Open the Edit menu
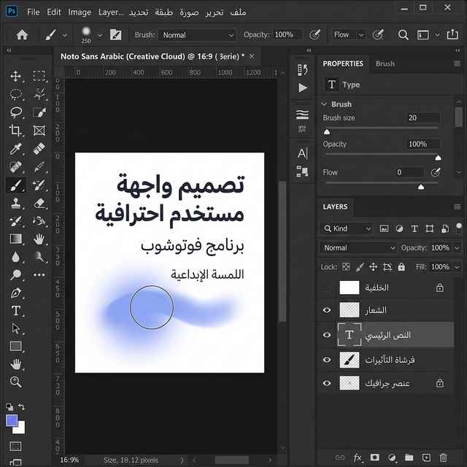The height and width of the screenshot is (467, 467). [x=54, y=12]
